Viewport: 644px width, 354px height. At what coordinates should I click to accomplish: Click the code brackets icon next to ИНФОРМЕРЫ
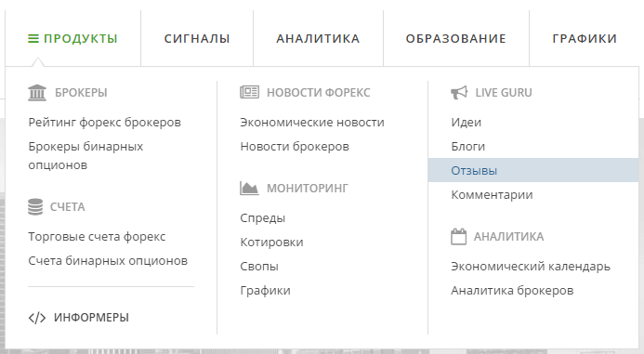coord(37,318)
